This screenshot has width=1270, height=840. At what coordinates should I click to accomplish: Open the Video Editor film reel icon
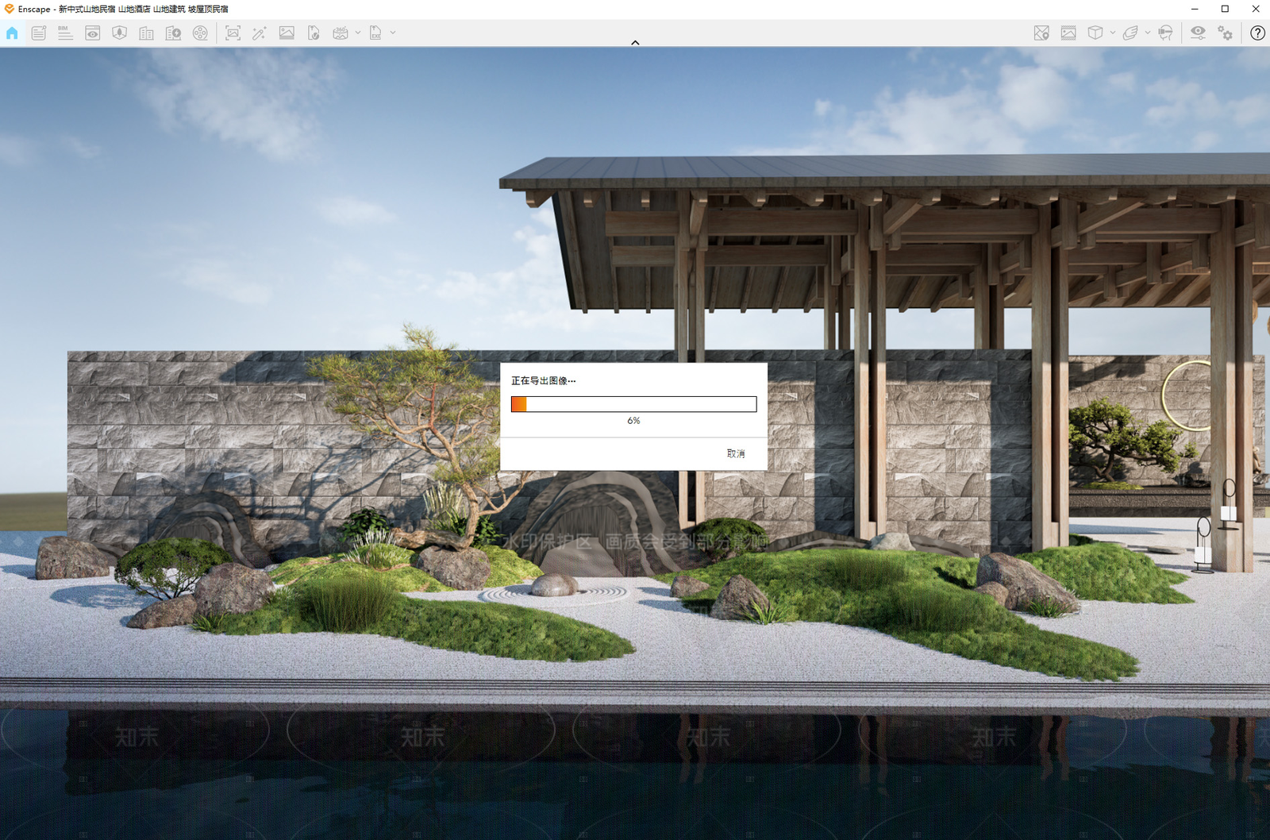coord(200,33)
